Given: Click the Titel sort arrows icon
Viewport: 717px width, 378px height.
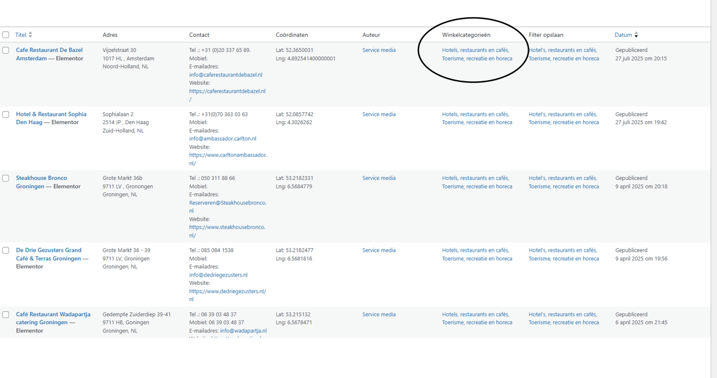Looking at the screenshot, I should point(31,35).
